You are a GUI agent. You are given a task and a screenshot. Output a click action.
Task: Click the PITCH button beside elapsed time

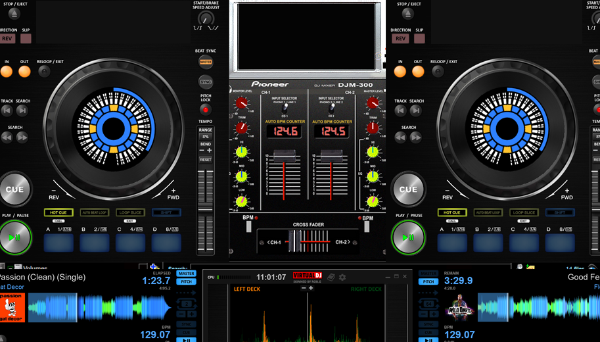[187, 281]
